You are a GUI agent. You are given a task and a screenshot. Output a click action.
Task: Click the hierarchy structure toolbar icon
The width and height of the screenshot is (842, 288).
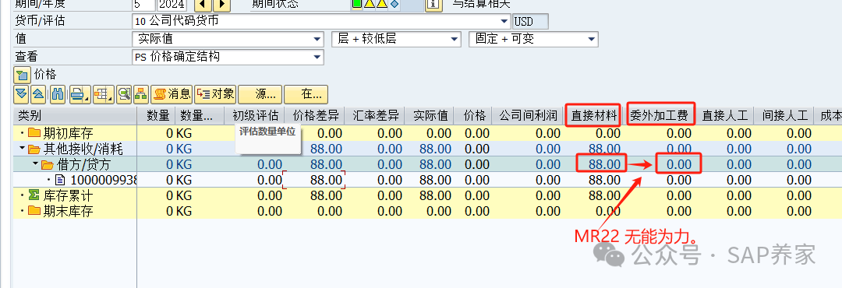click(x=141, y=94)
